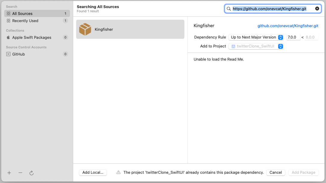Click the search magnifier icon
Viewport: 326px width, 183px height.
[x=229, y=9]
